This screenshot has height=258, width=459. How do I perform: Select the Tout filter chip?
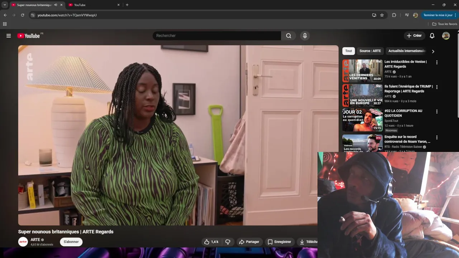click(349, 51)
